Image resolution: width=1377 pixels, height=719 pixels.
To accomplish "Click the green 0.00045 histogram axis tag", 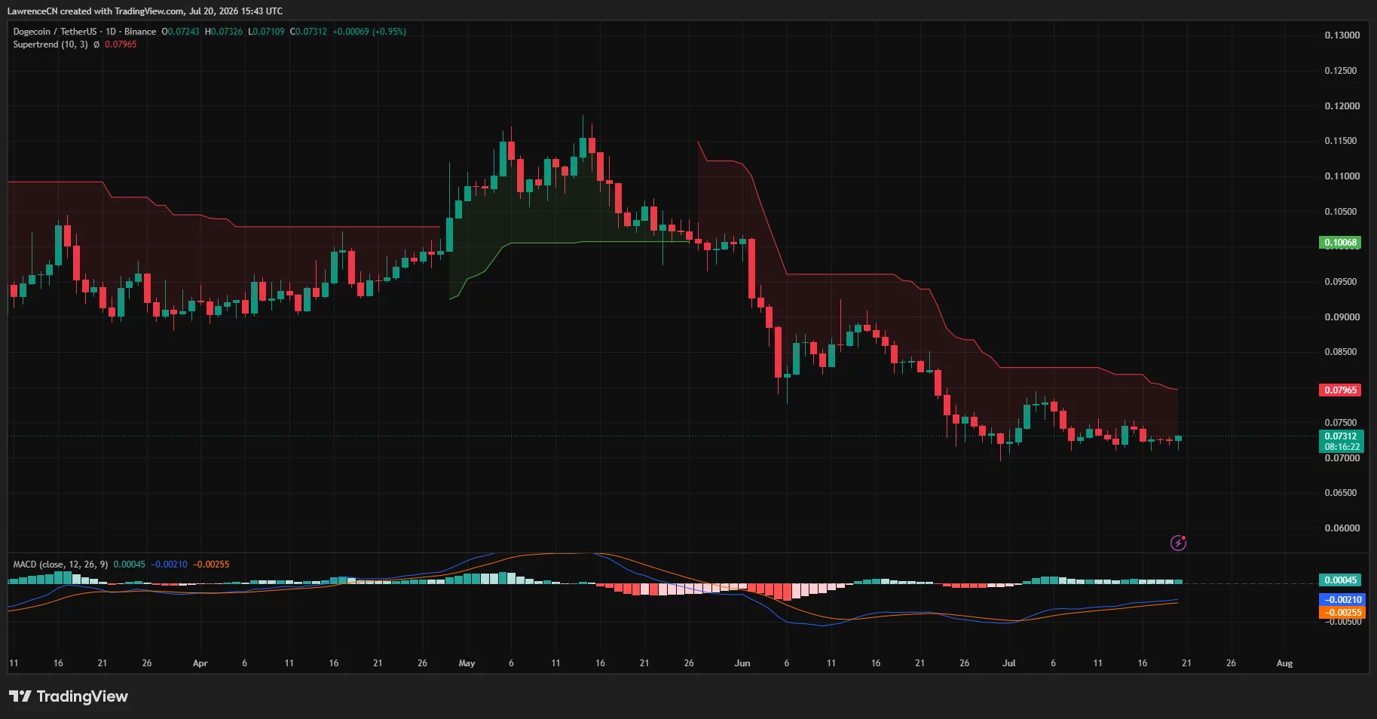I will point(1341,580).
